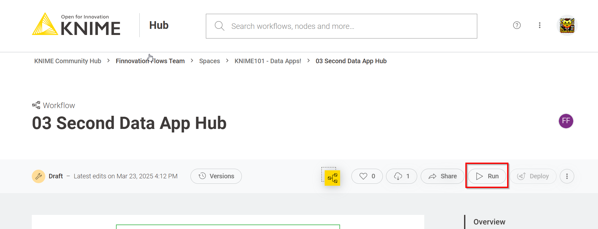Click the Draft wrench icon

coord(39,176)
